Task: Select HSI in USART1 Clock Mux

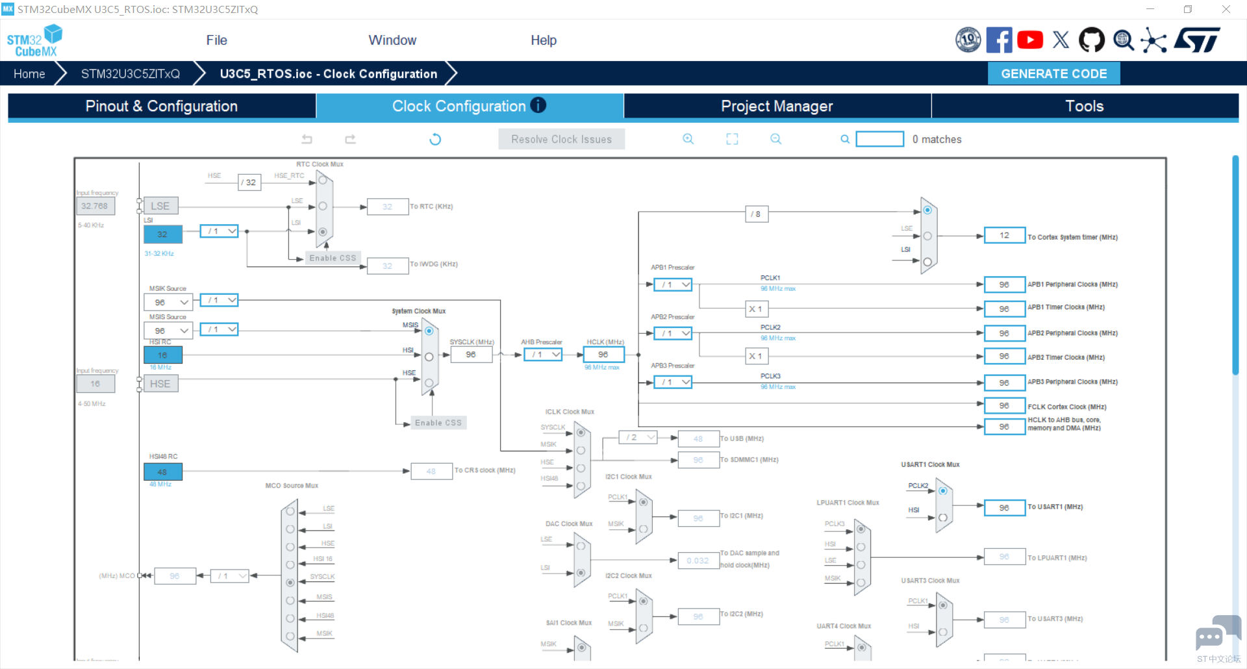Action: coord(943,518)
